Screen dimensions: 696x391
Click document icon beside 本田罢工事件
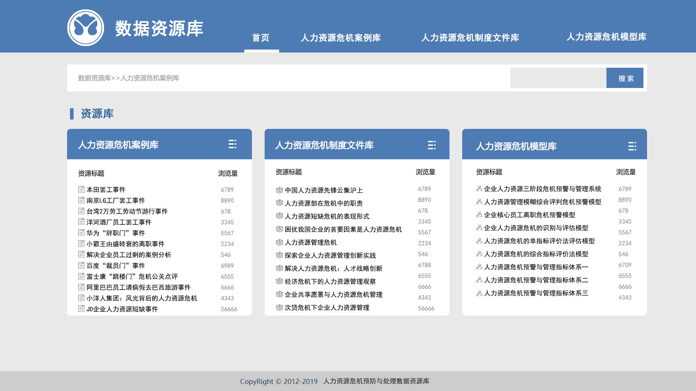(81, 189)
